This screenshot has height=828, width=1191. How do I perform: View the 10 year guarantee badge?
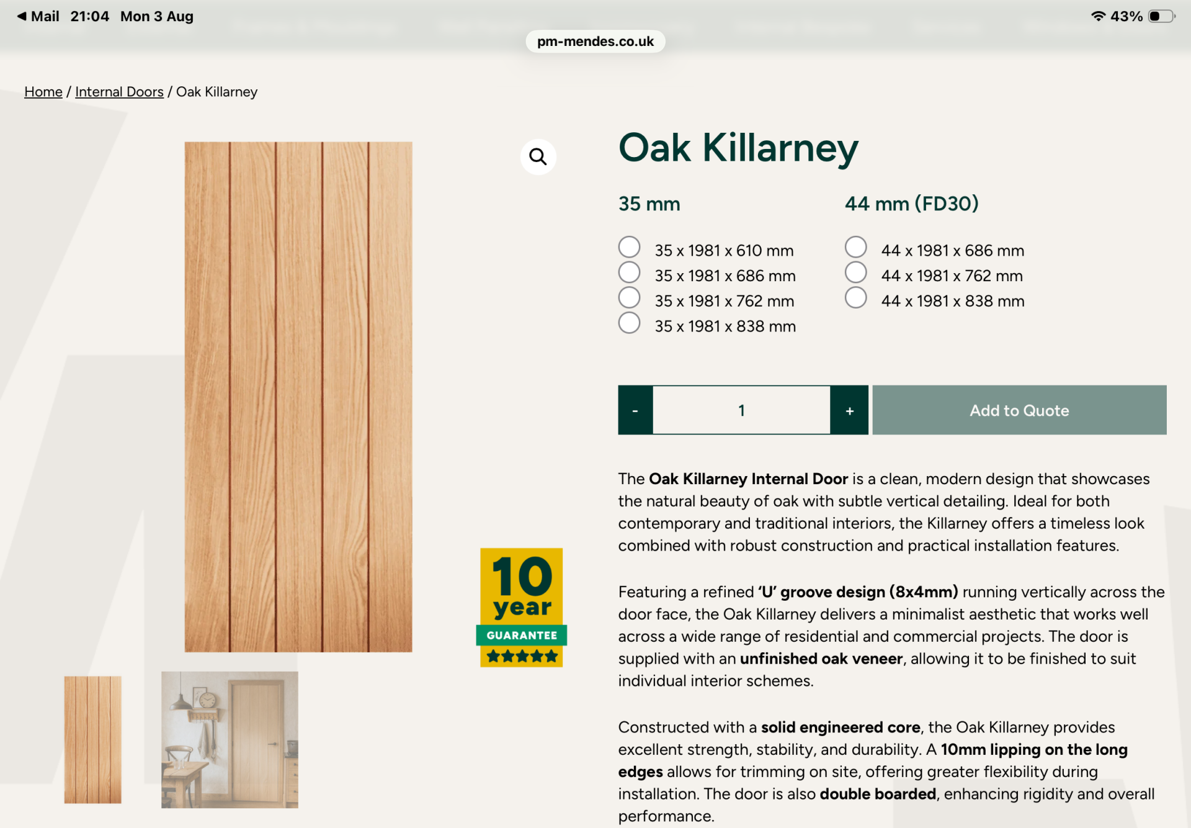[522, 607]
